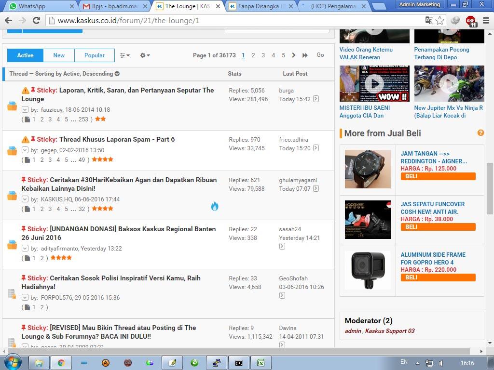Open the Chrome hamburger menu
Viewport: 494px width, 370px height.
486,21
